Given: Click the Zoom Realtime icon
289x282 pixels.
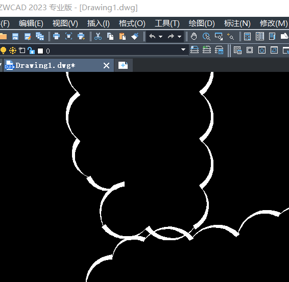Looking at the screenshot, I should 206,36.
